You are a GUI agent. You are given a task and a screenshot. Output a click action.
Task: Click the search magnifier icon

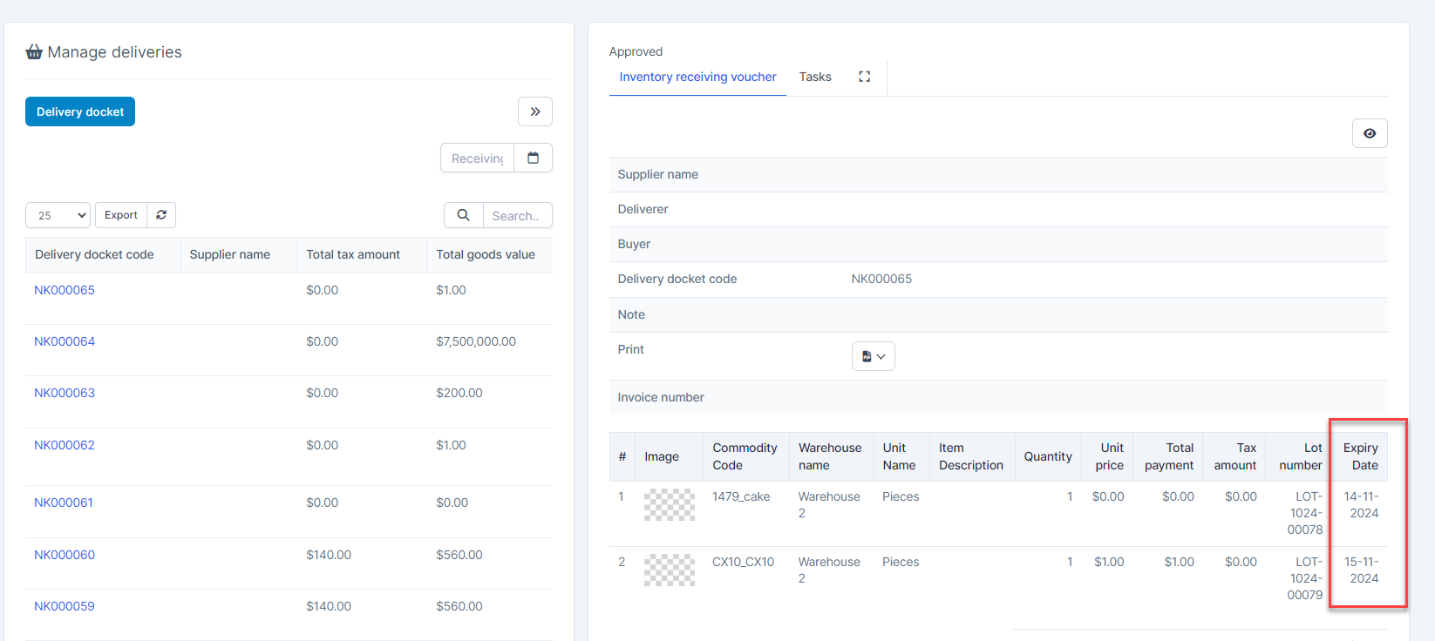coord(464,215)
